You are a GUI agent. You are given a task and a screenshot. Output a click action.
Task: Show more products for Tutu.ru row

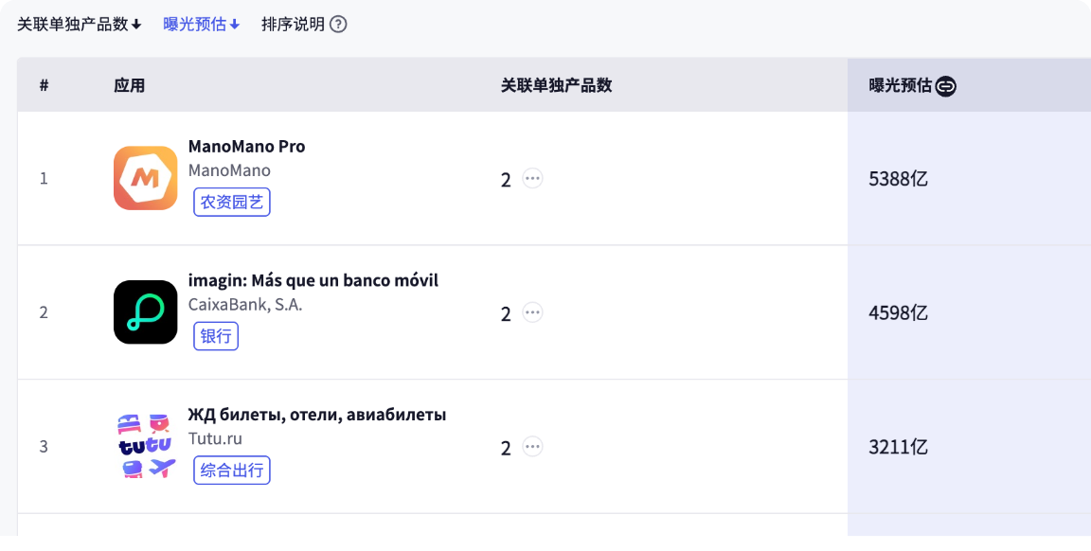pos(532,447)
